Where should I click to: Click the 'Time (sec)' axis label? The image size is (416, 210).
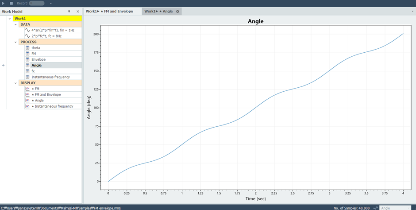255,198
